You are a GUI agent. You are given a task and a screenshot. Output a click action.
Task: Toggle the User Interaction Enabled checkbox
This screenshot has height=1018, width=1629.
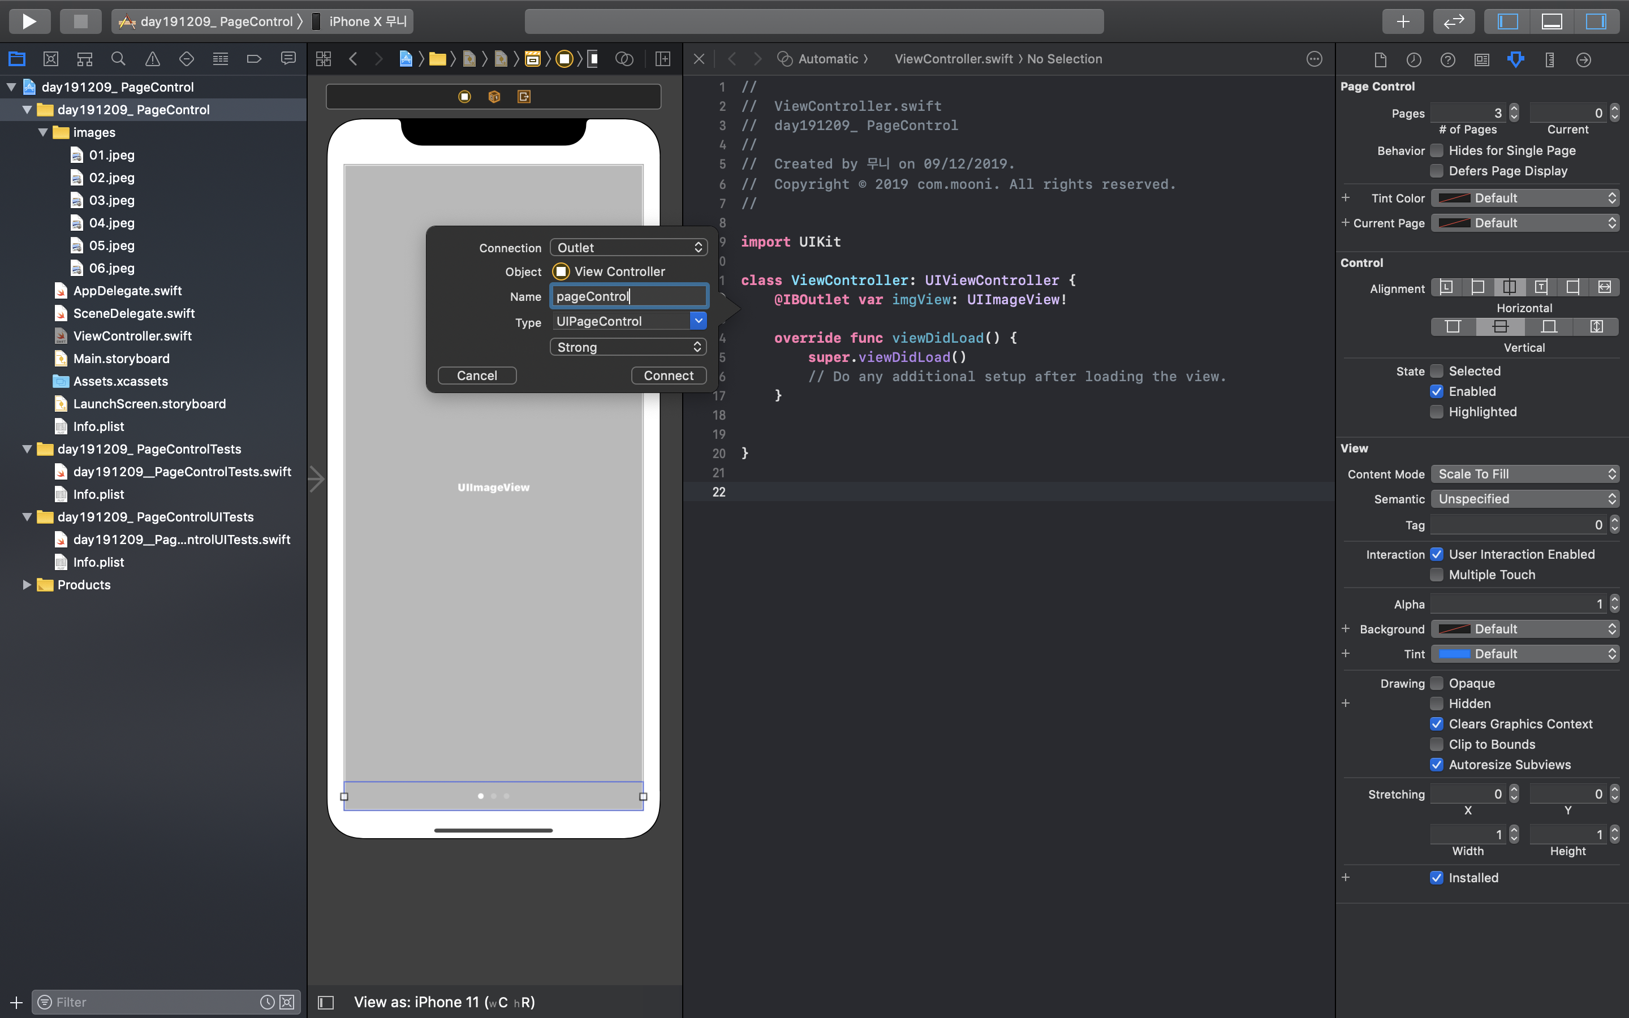(1437, 554)
